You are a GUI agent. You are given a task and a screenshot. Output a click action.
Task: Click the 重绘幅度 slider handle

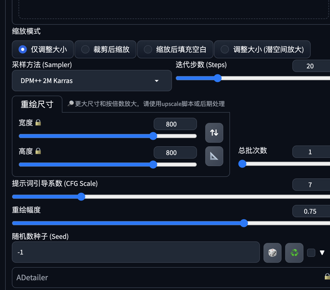[x=244, y=223]
